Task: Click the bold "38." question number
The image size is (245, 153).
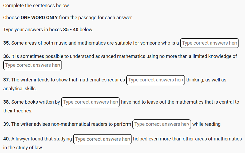Action: pos(7,102)
